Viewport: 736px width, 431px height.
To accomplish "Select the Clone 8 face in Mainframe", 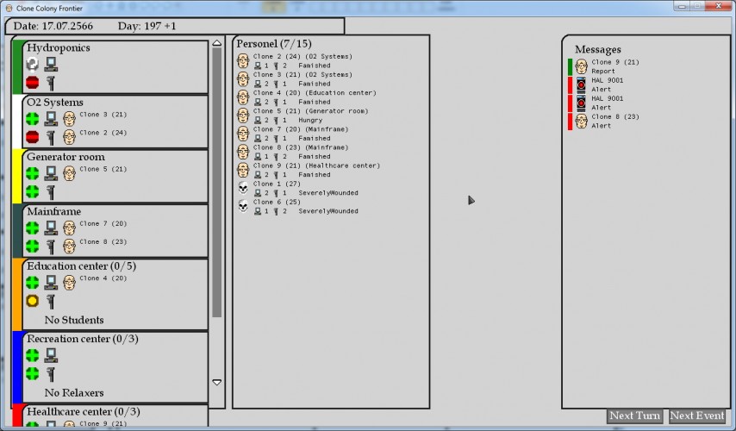I will coord(69,247).
